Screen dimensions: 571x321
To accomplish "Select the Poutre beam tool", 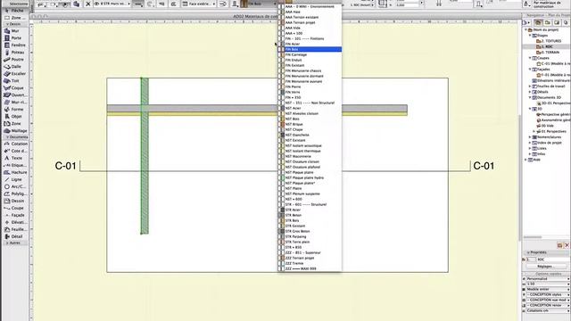I will (14, 60).
